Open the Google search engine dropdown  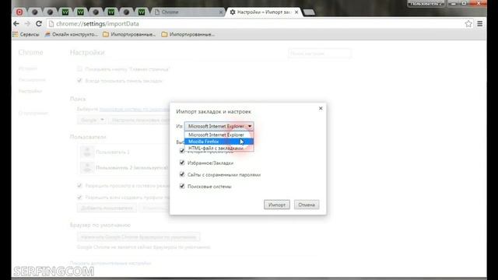pyautogui.click(x=92, y=120)
